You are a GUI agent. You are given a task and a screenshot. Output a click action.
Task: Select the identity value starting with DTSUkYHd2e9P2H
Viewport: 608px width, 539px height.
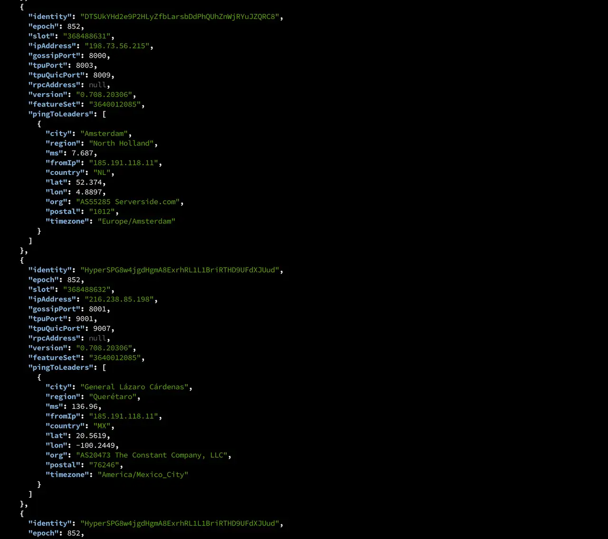180,16
